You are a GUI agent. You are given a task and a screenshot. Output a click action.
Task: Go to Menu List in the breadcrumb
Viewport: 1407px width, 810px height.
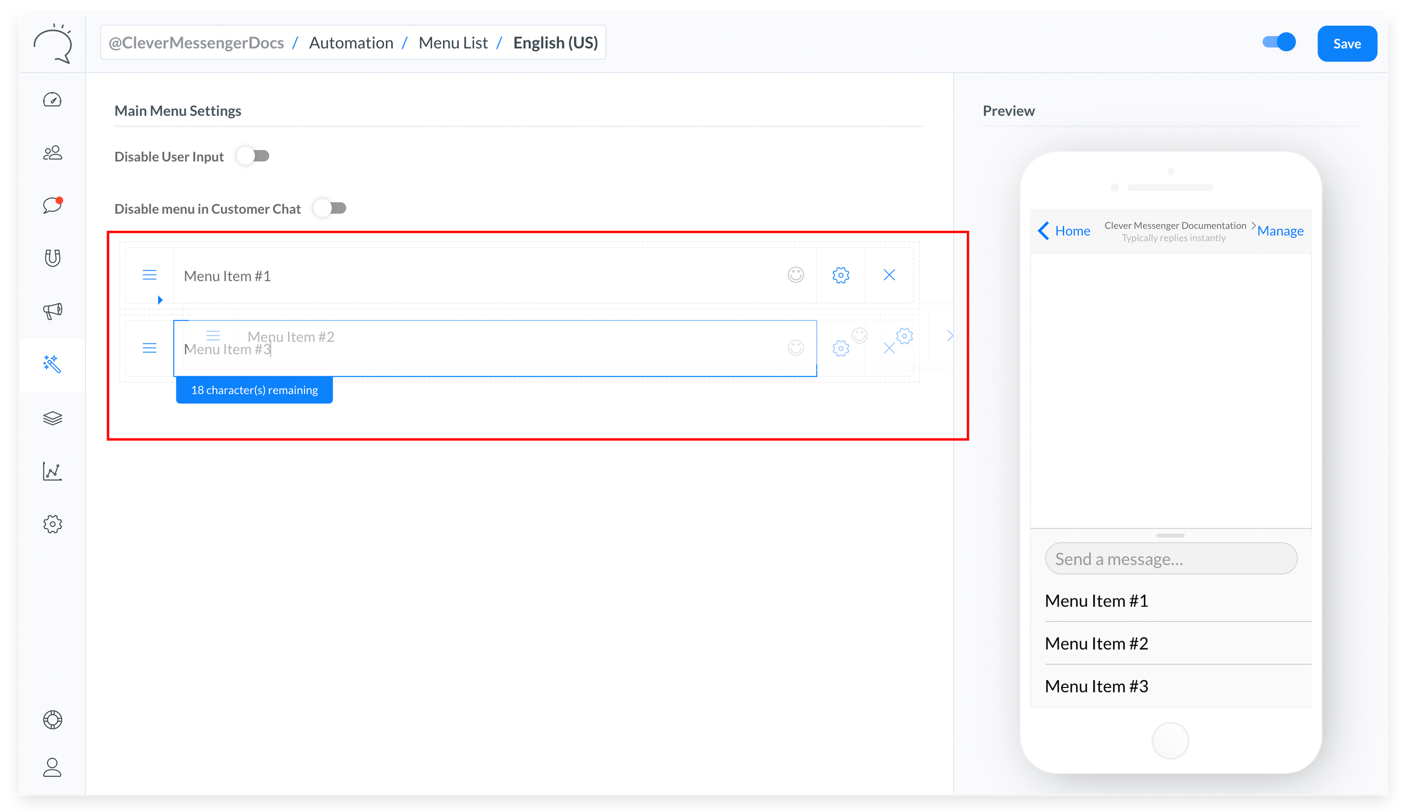point(453,43)
